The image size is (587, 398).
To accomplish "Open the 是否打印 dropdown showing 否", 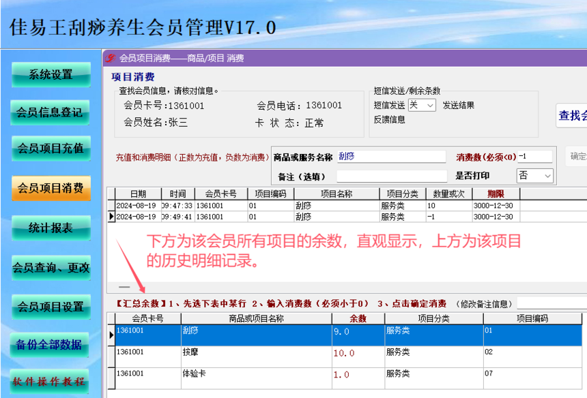I will [534, 176].
